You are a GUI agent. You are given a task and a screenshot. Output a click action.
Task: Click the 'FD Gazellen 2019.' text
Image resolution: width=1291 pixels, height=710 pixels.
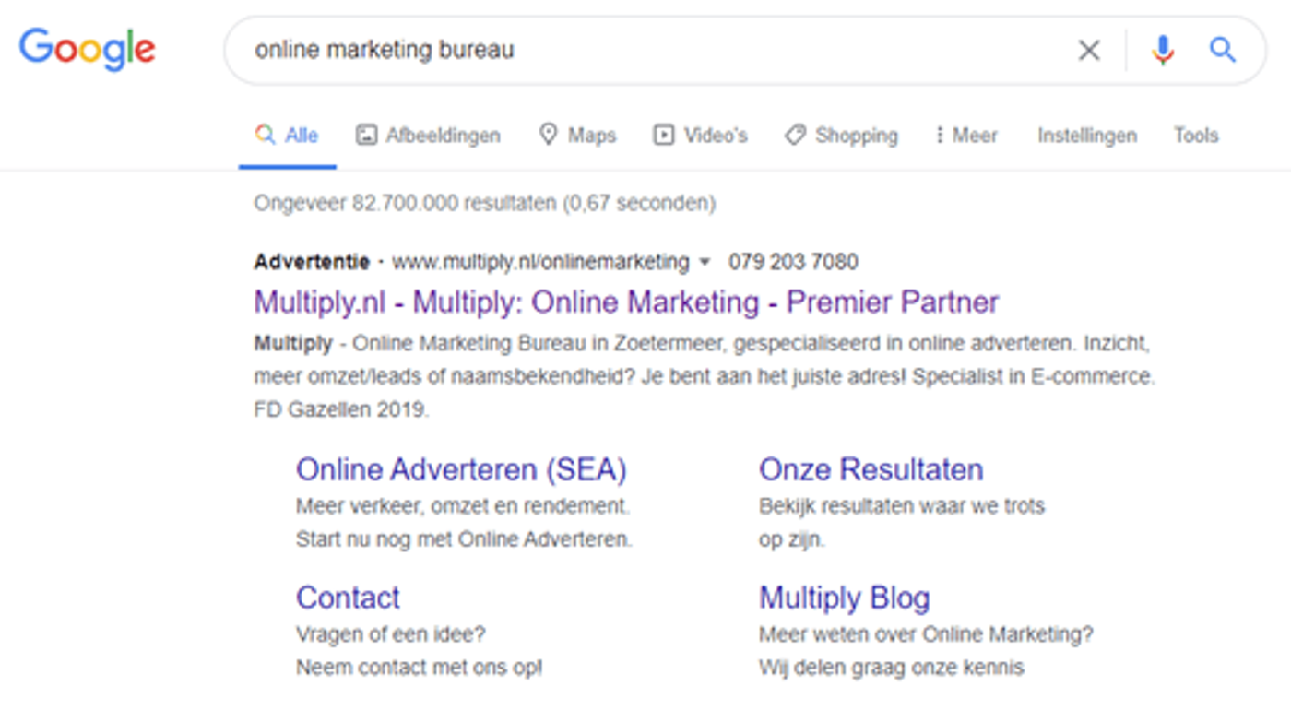(341, 409)
